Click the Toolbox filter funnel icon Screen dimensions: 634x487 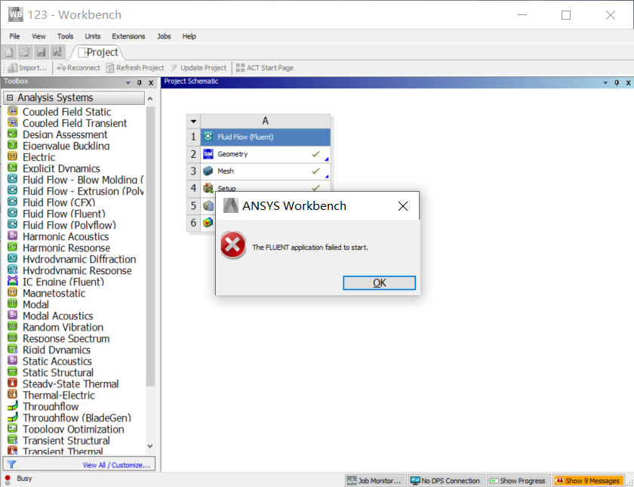11,464
